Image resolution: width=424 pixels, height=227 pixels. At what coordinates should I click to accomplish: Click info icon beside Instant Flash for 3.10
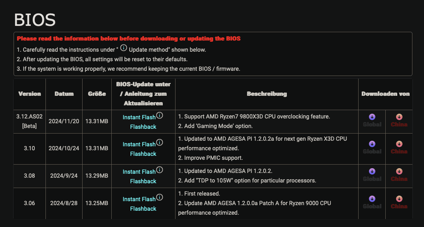[x=160, y=142]
